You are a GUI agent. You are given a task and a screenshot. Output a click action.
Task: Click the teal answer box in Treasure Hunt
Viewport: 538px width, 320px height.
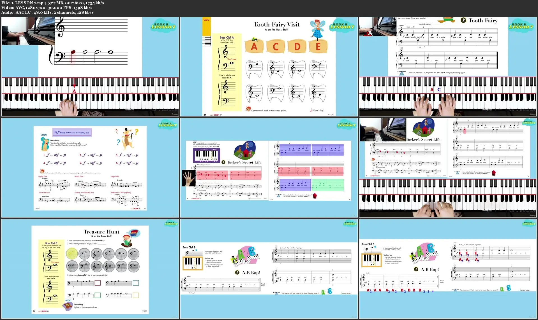[x=136, y=283]
